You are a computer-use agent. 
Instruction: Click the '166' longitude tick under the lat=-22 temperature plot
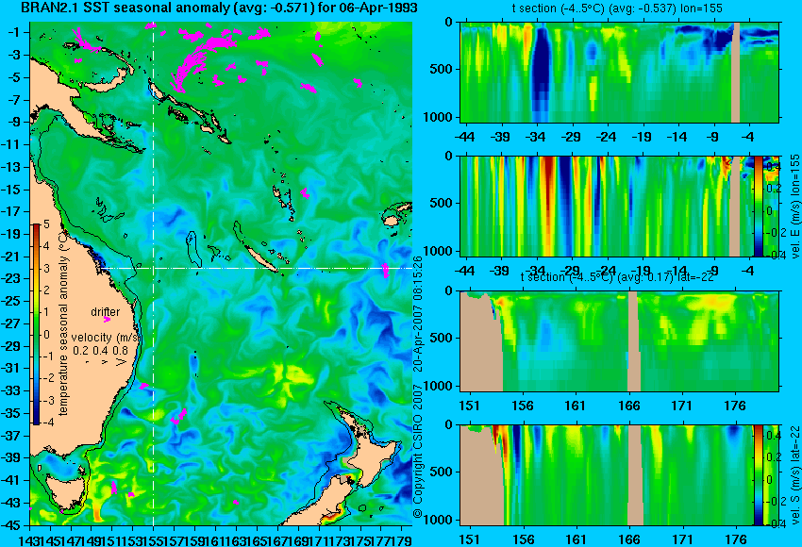(x=628, y=406)
